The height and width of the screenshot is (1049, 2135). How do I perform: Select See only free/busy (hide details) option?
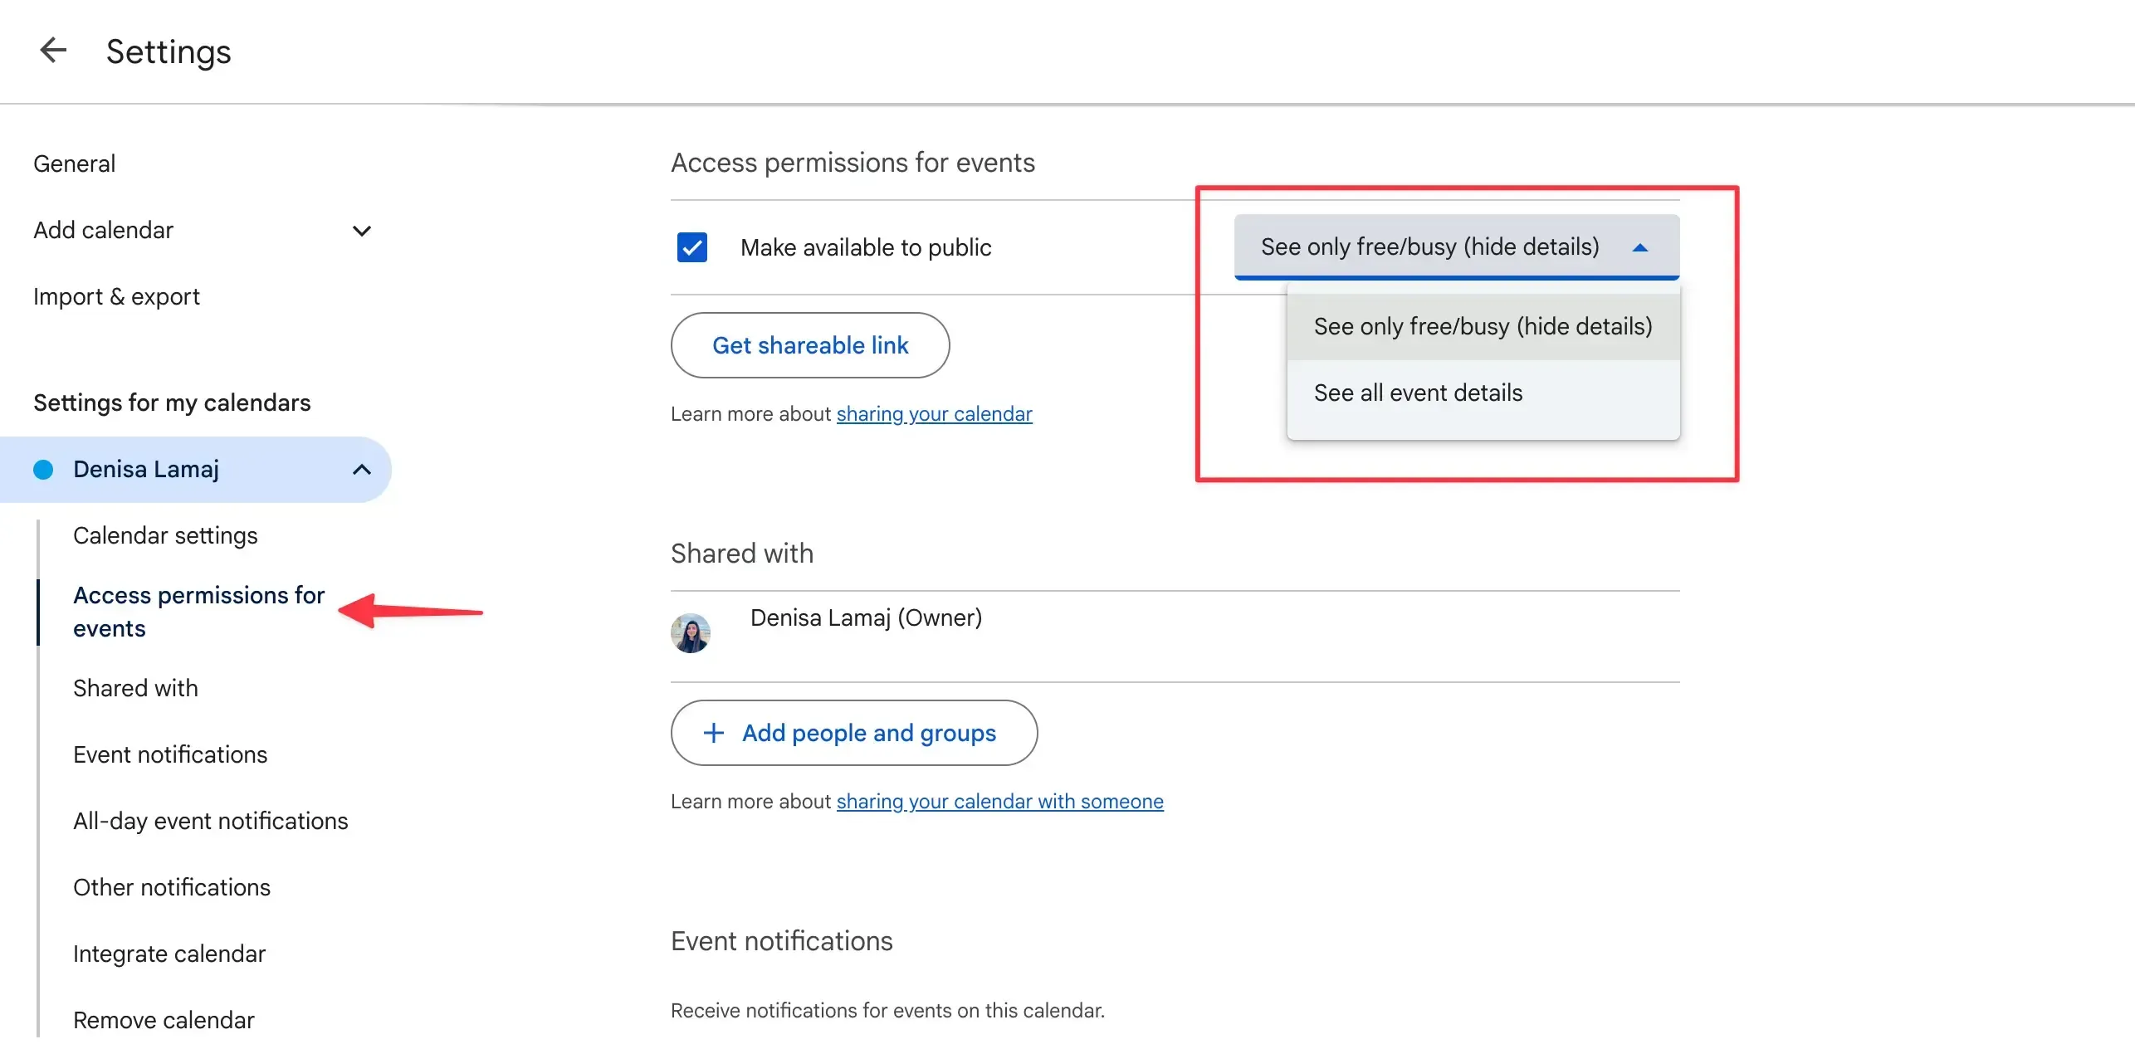[x=1483, y=326]
